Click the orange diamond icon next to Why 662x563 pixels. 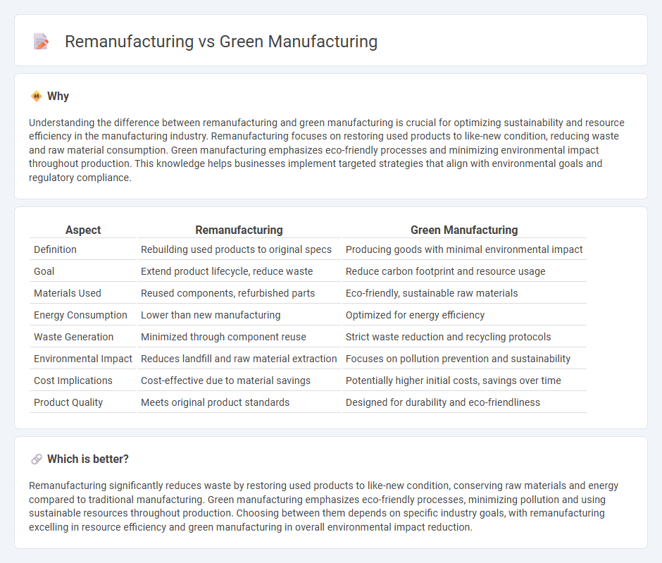point(37,97)
